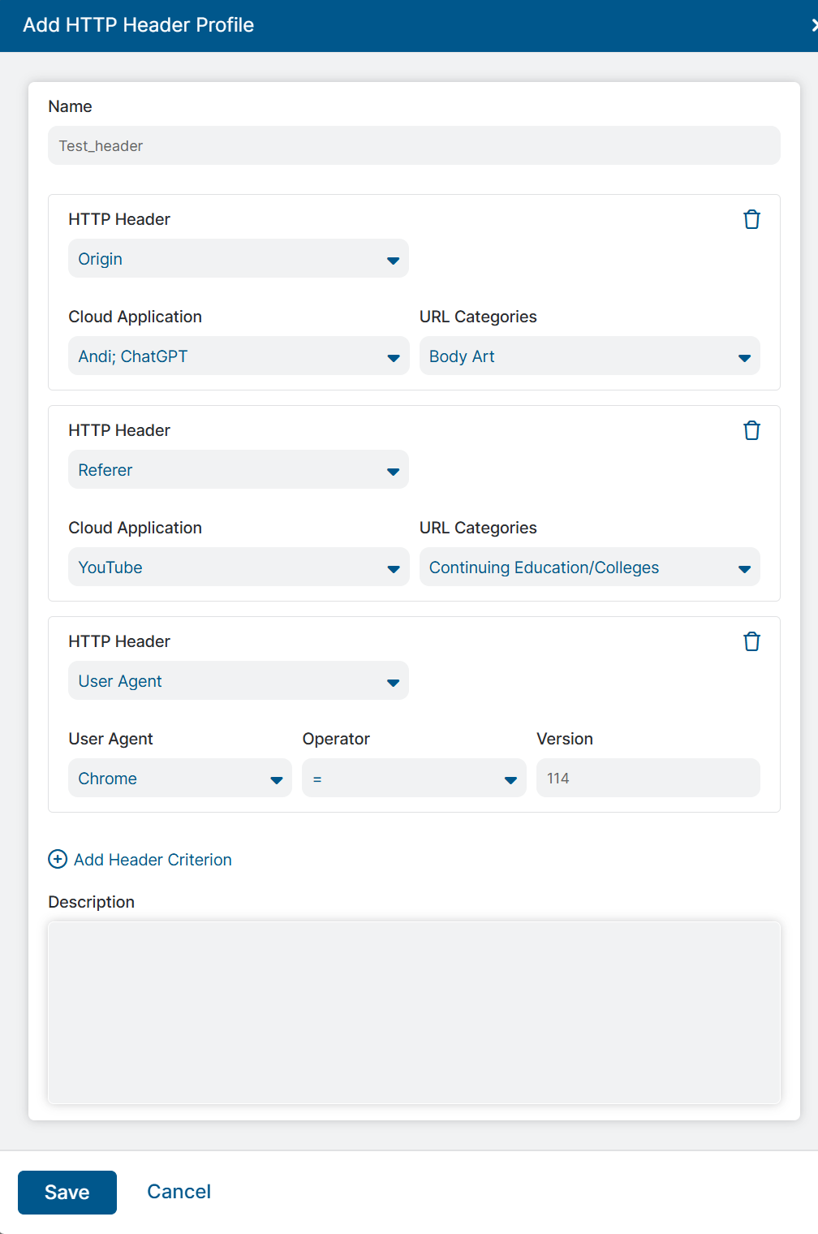Expand the YouTube cloud application dropdown
Image resolution: width=818 pixels, height=1234 pixels.
[x=238, y=567]
